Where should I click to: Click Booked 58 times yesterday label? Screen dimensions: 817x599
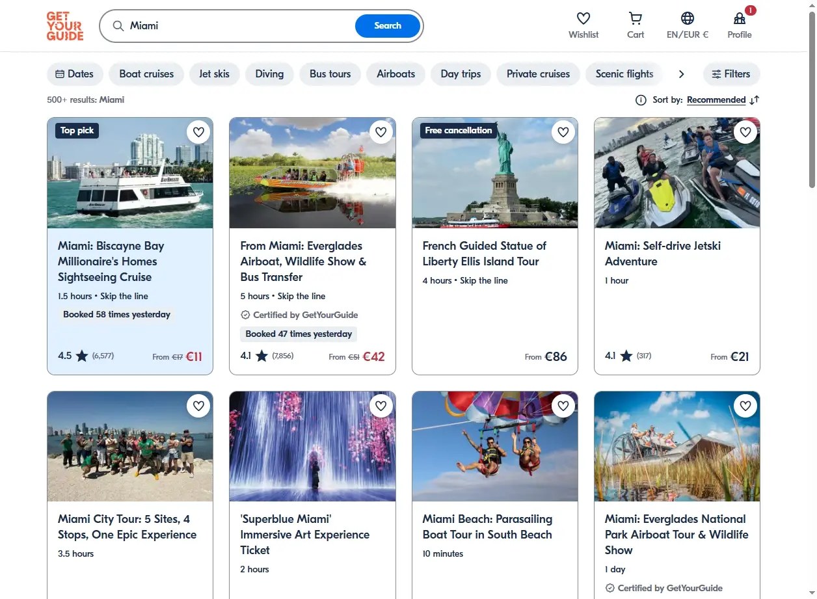pyautogui.click(x=116, y=315)
